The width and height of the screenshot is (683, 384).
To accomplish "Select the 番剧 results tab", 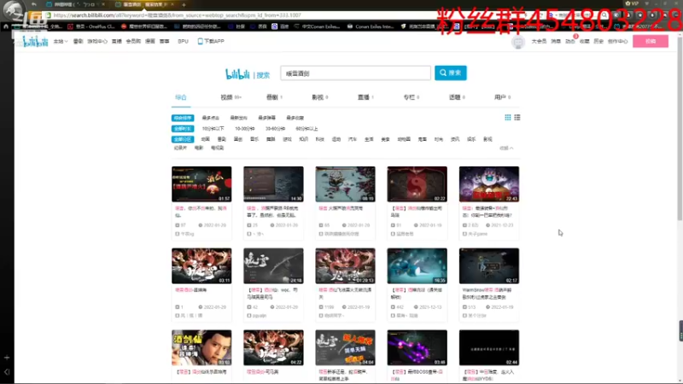I will point(274,97).
